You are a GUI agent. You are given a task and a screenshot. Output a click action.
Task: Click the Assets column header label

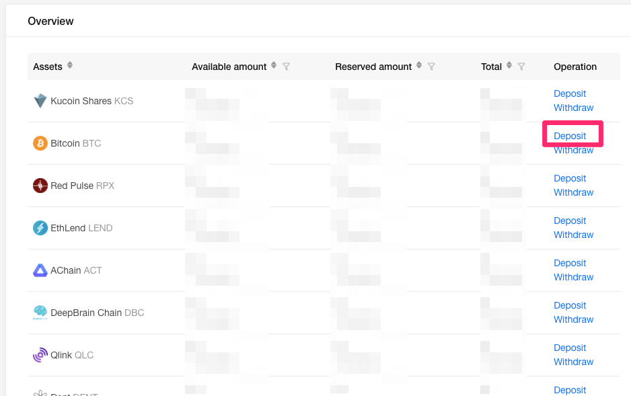tap(48, 67)
